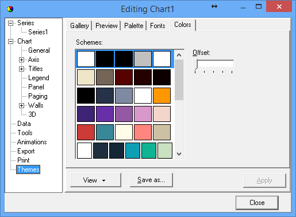Collapse the Chart tree node
Screen dimensions: 296x217
(x=11, y=41)
